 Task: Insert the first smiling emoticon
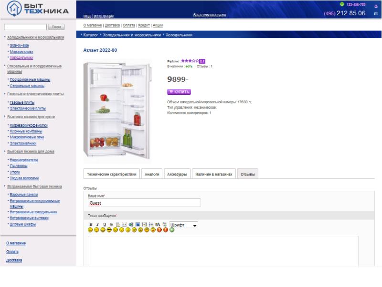coord(90,230)
